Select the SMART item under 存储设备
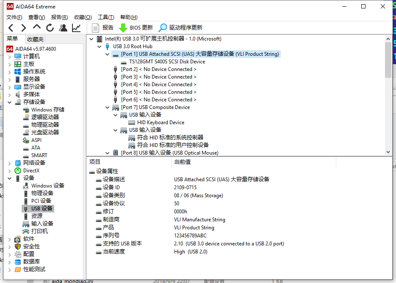 tap(39, 155)
